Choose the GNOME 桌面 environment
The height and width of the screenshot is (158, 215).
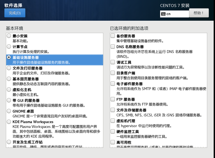coord(9,111)
